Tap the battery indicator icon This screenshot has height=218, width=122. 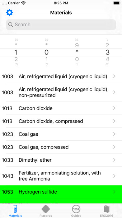coord(117,3)
